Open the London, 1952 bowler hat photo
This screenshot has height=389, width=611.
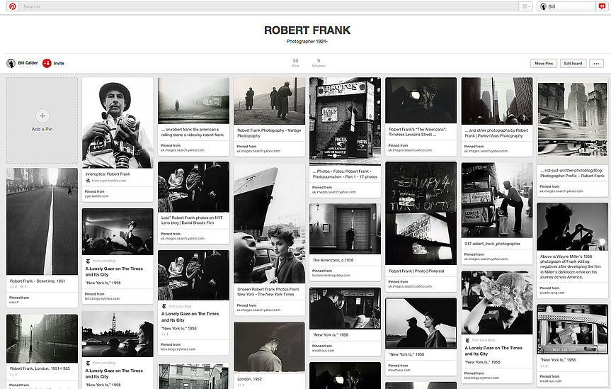270,347
